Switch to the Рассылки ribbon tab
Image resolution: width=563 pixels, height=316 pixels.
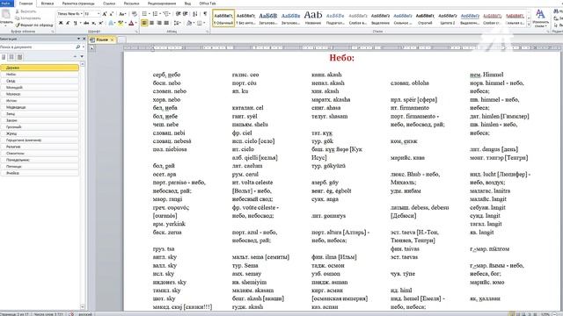pos(131,4)
